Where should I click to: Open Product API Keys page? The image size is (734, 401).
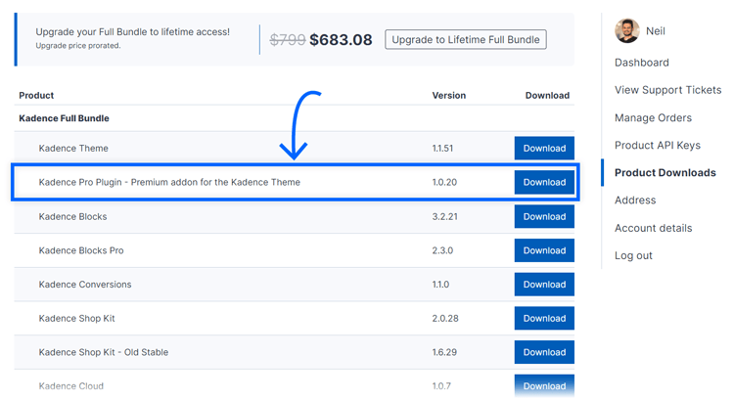pyautogui.click(x=658, y=145)
